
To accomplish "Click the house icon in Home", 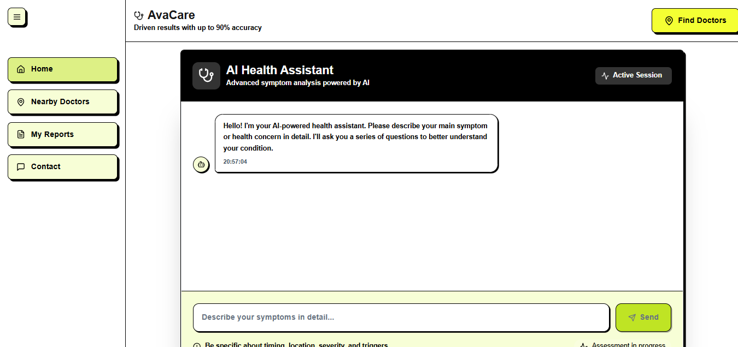I will 21,69.
